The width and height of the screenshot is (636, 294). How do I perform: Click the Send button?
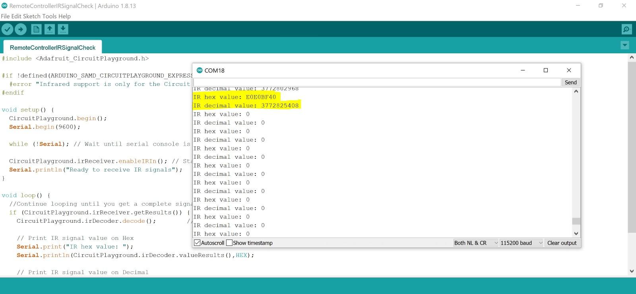[x=570, y=82]
